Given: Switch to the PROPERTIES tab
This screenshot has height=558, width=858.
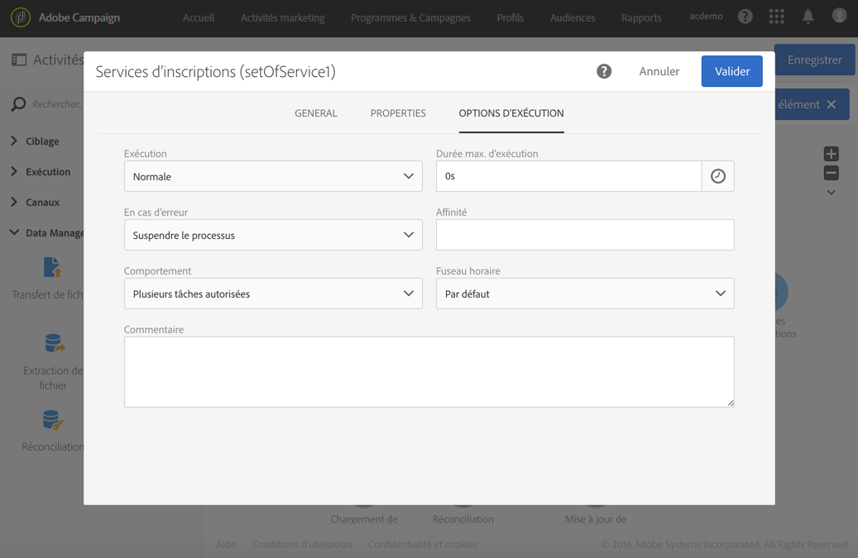Looking at the screenshot, I should [398, 113].
